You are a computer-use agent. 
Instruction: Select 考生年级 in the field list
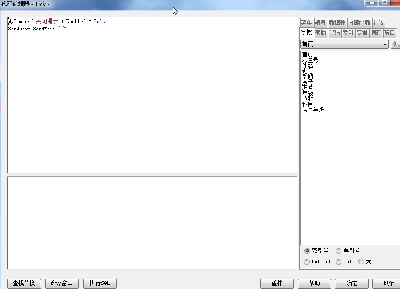(313, 110)
